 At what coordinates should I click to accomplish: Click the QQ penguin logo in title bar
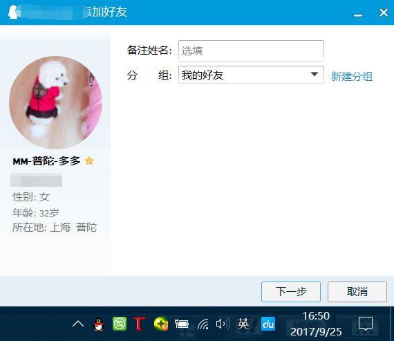12,12
